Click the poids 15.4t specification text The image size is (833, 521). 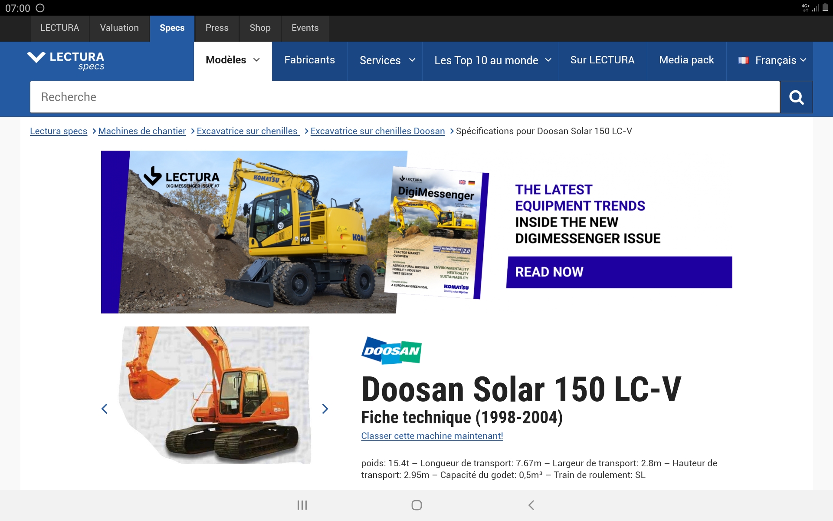[x=385, y=463]
